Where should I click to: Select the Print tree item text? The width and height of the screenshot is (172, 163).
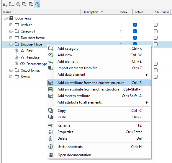coord(30,51)
